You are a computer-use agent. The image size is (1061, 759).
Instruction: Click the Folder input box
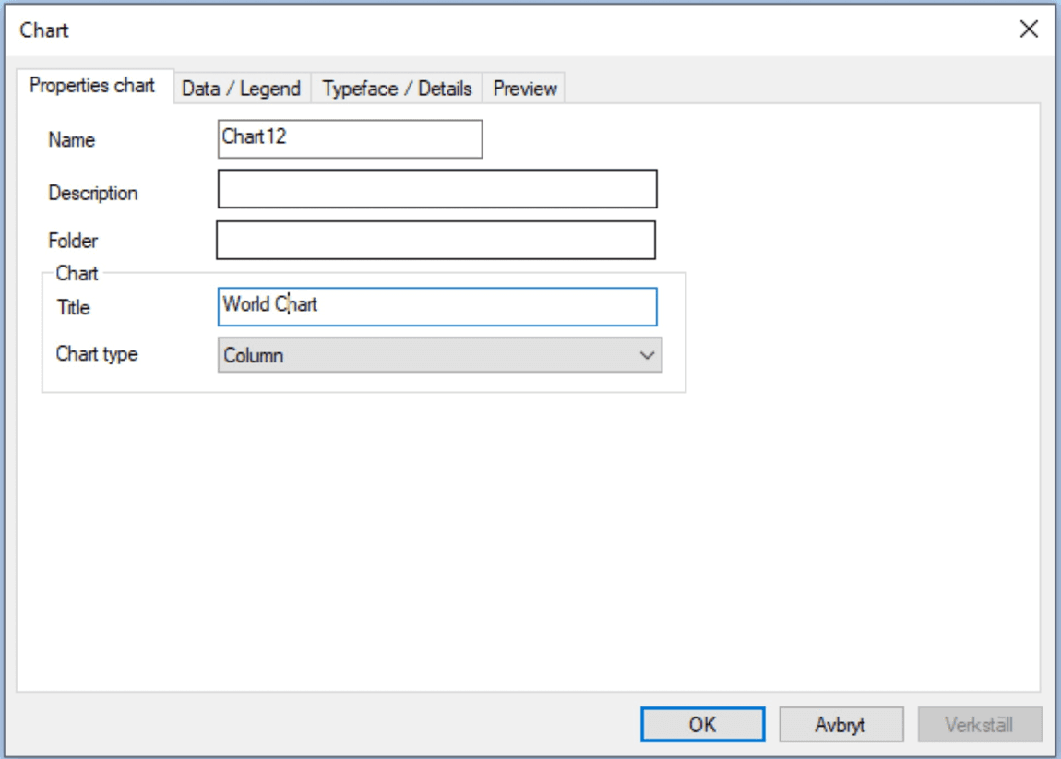437,240
